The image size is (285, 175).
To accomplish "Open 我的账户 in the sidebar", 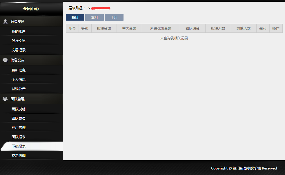I will click(x=19, y=31).
